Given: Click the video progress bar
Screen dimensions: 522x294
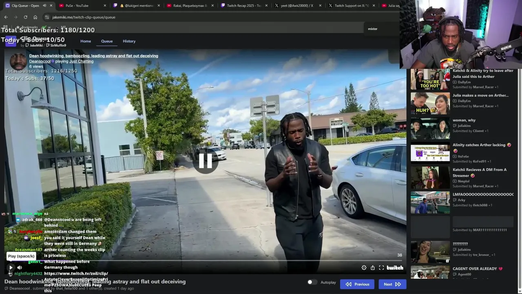Looking at the screenshot, I should [205, 261].
